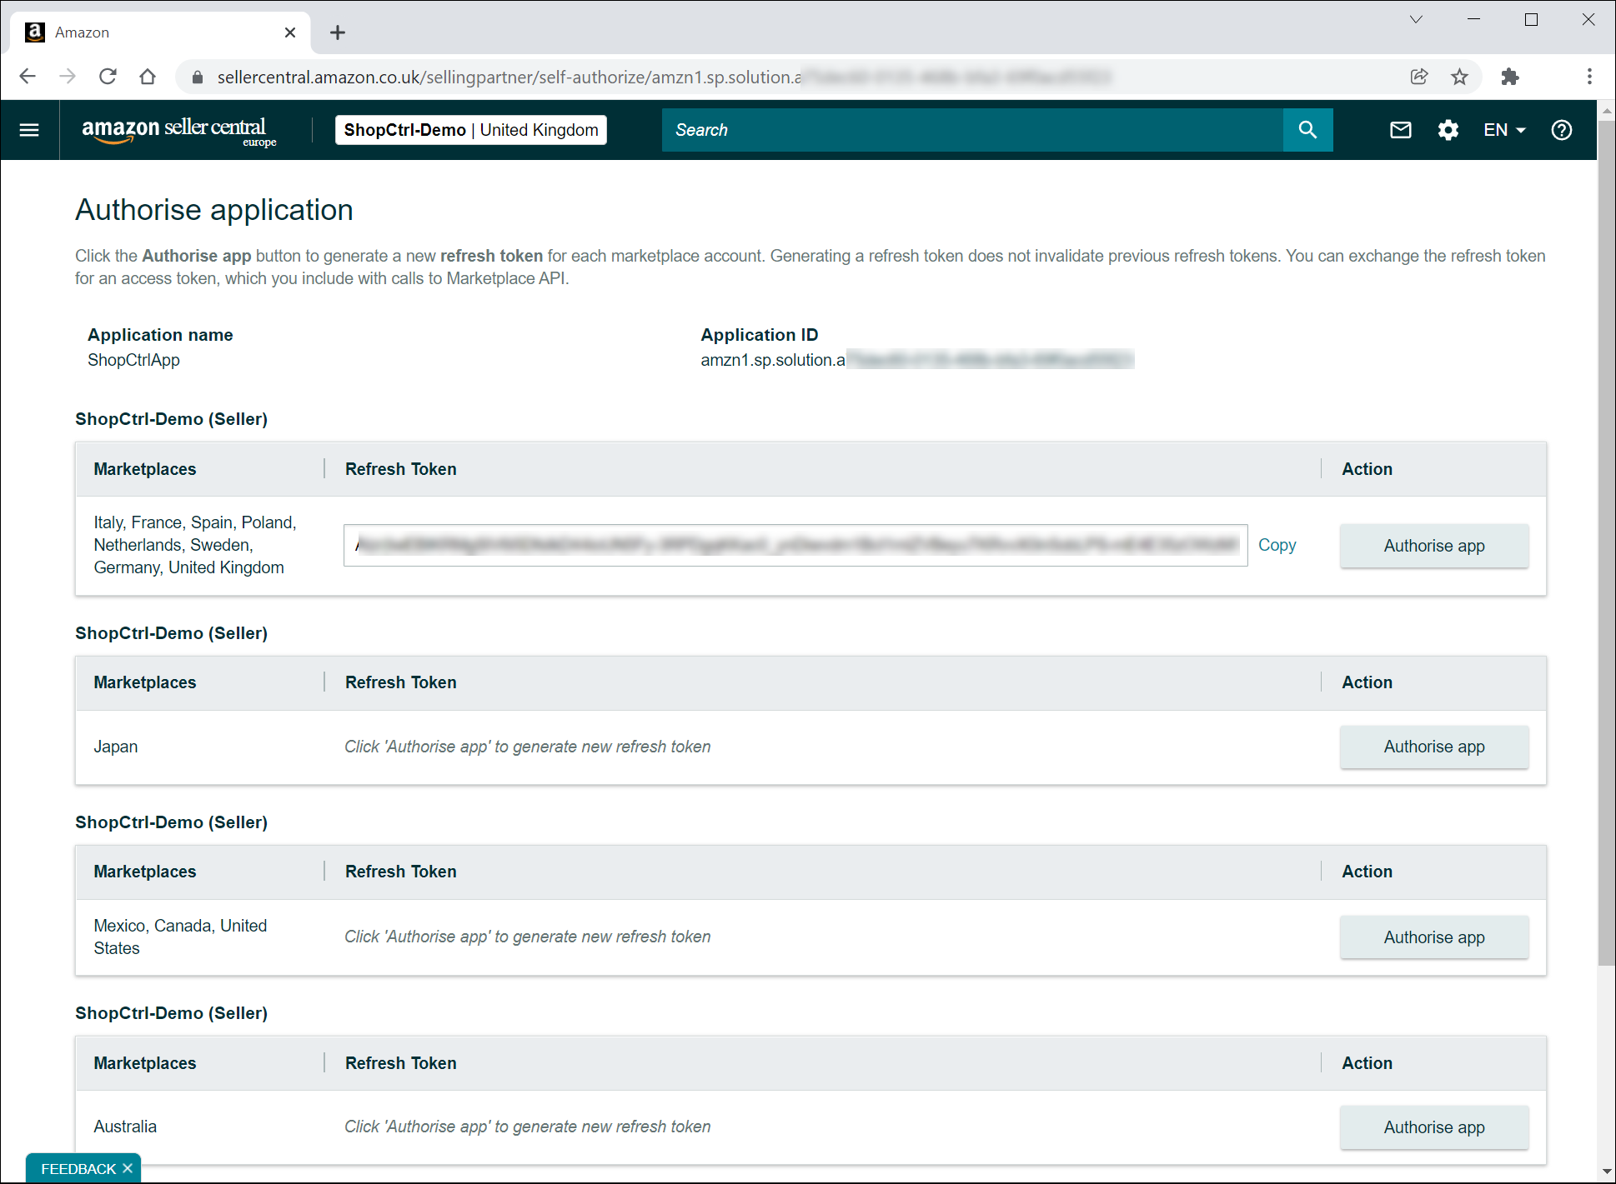This screenshot has width=1616, height=1184.
Task: Authorise app for Australia marketplace
Action: click(1434, 1127)
